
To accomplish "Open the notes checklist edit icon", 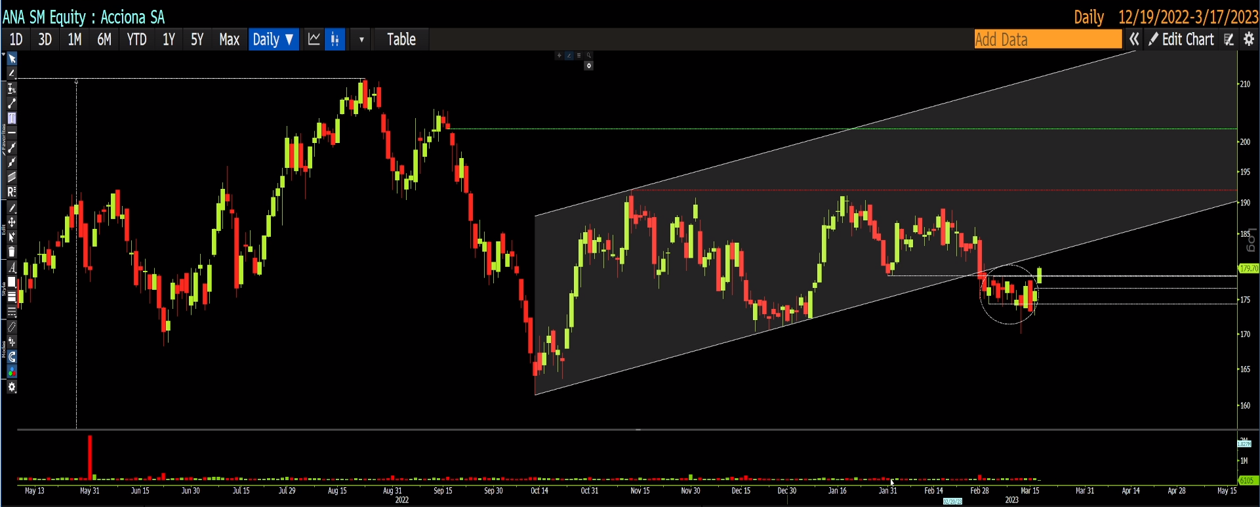I will tap(1229, 39).
